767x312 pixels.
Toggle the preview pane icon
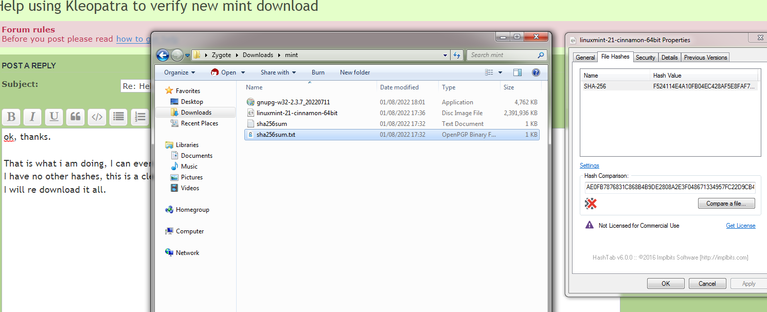(x=518, y=72)
